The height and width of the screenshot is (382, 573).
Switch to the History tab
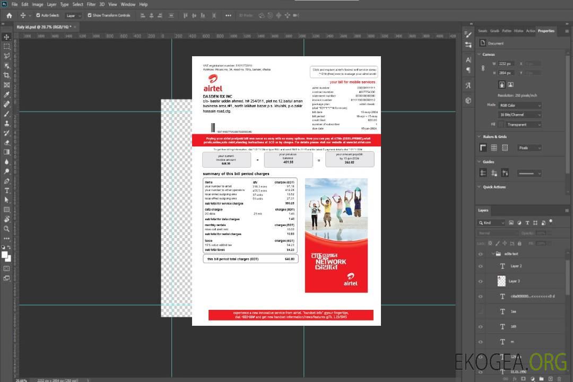[x=518, y=31]
